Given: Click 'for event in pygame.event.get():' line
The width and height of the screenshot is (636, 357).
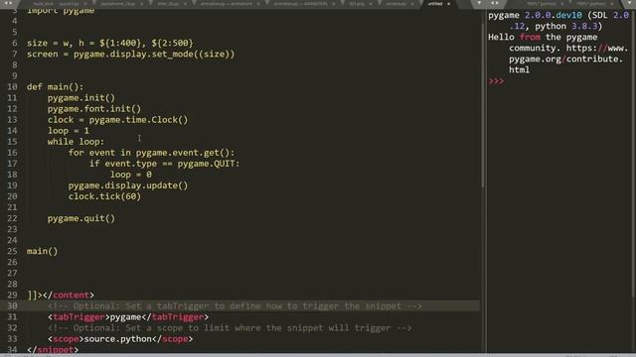Looking at the screenshot, I should [151, 152].
